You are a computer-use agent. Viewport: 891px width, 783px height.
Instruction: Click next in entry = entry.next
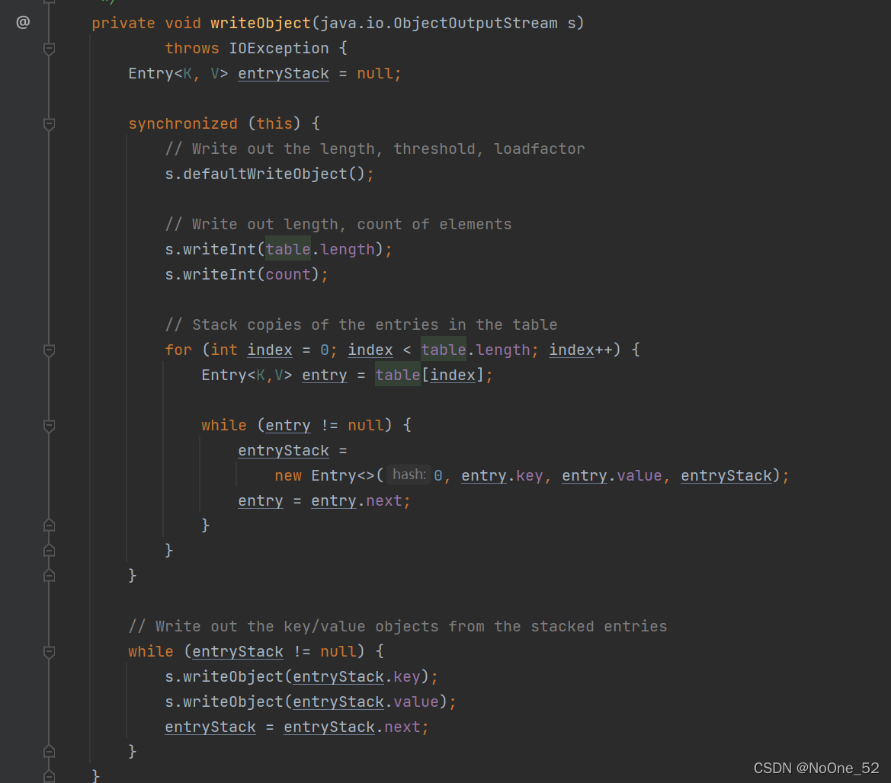pos(384,501)
